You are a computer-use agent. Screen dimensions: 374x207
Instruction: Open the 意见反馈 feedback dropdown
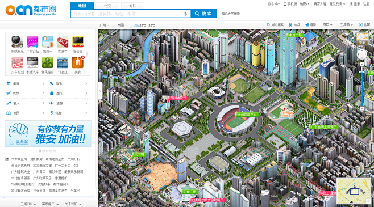[x=337, y=4]
